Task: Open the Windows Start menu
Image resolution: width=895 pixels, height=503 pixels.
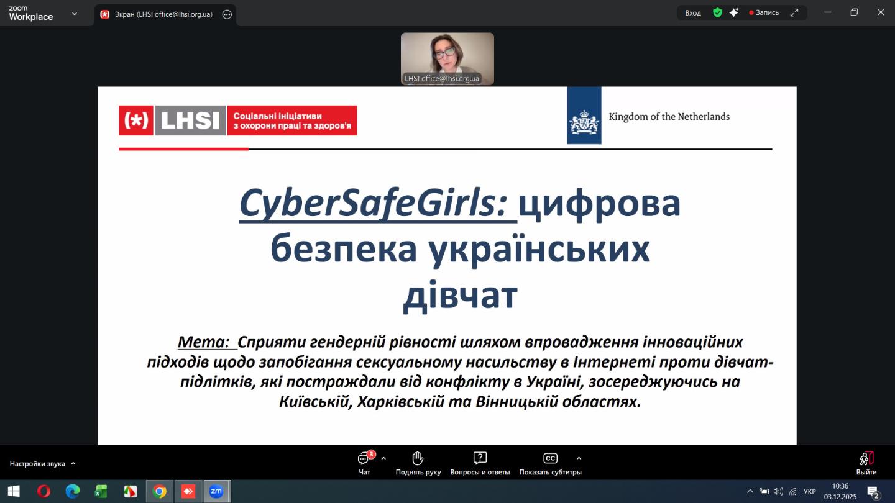Action: [x=13, y=491]
